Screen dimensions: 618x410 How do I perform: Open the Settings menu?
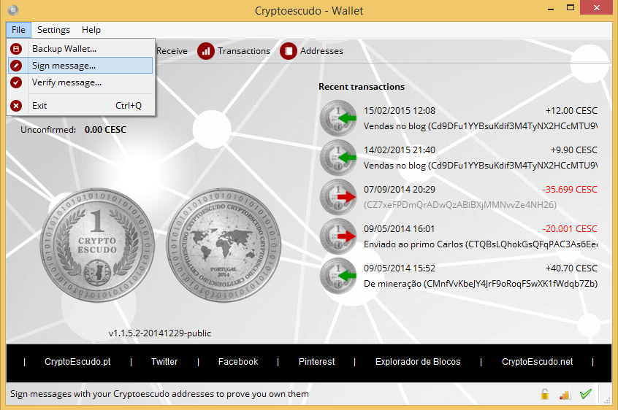(x=53, y=30)
